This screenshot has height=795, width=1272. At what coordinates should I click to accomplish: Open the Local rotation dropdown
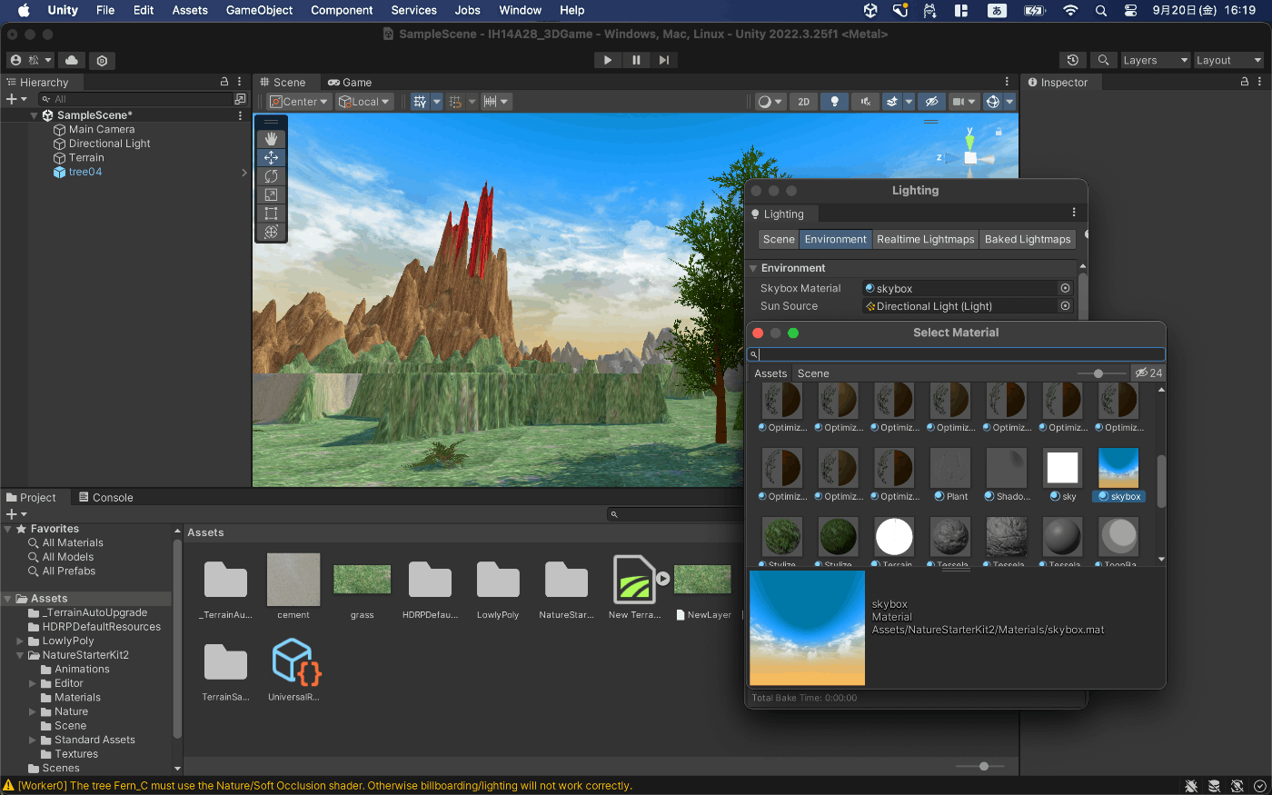pyautogui.click(x=364, y=102)
